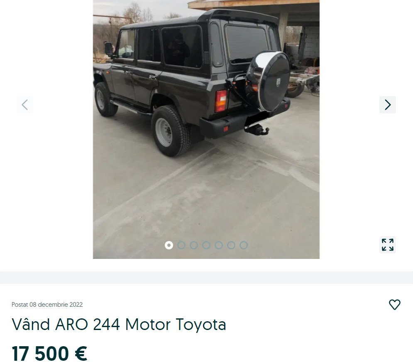Image resolution: width=413 pixels, height=362 pixels.
Task: Click the listing title Vând ARO 244 Motor Toyota
Action: point(119,324)
